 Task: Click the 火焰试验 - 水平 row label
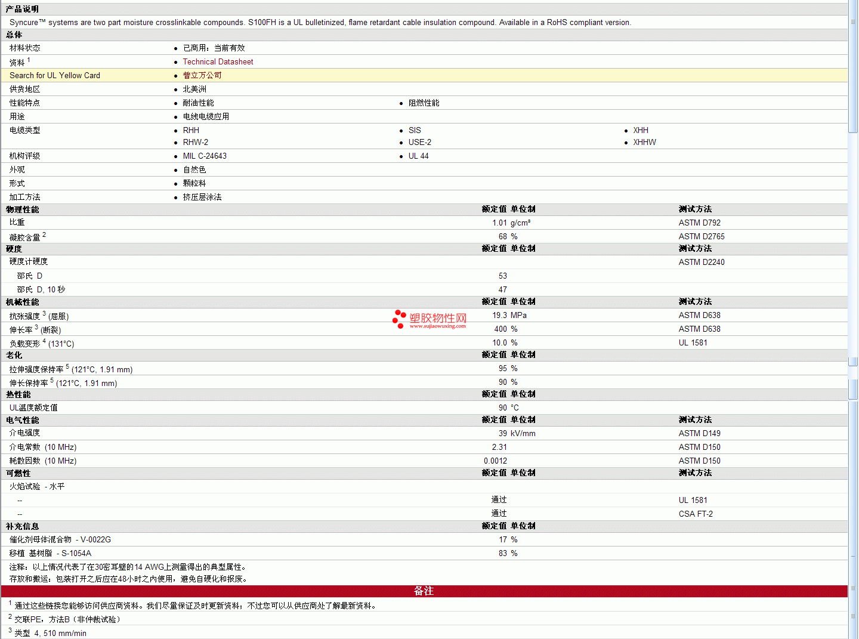tap(37, 486)
